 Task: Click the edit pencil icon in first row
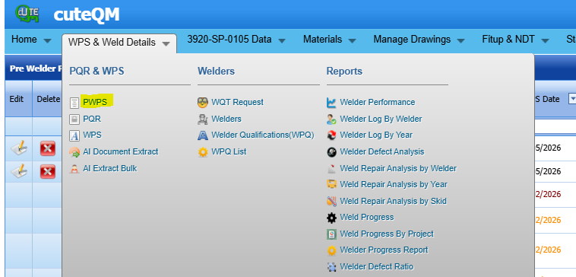(x=19, y=148)
